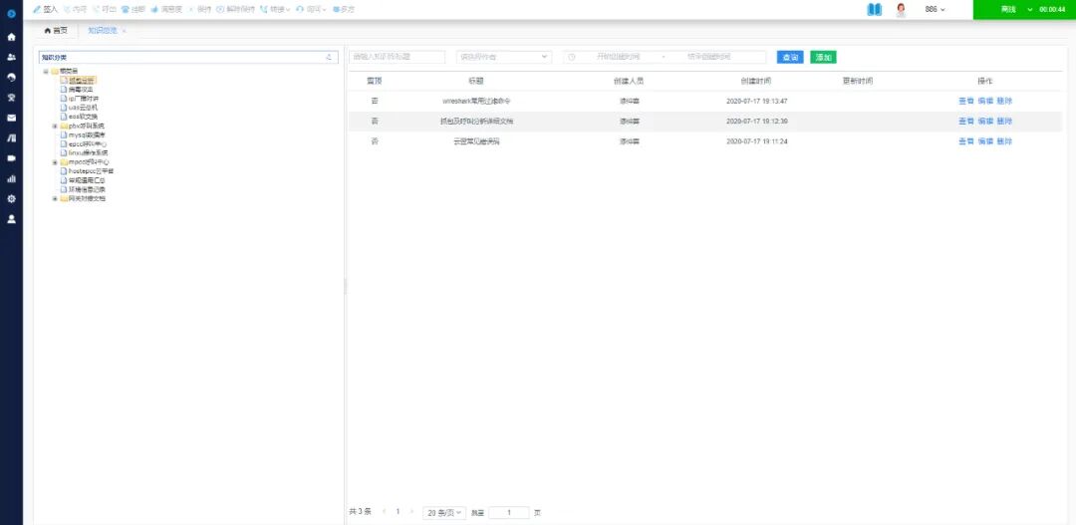Screen dimensions: 1076x525
Task: Select the highlighted 抓包分析 tree node
Action: (81, 81)
